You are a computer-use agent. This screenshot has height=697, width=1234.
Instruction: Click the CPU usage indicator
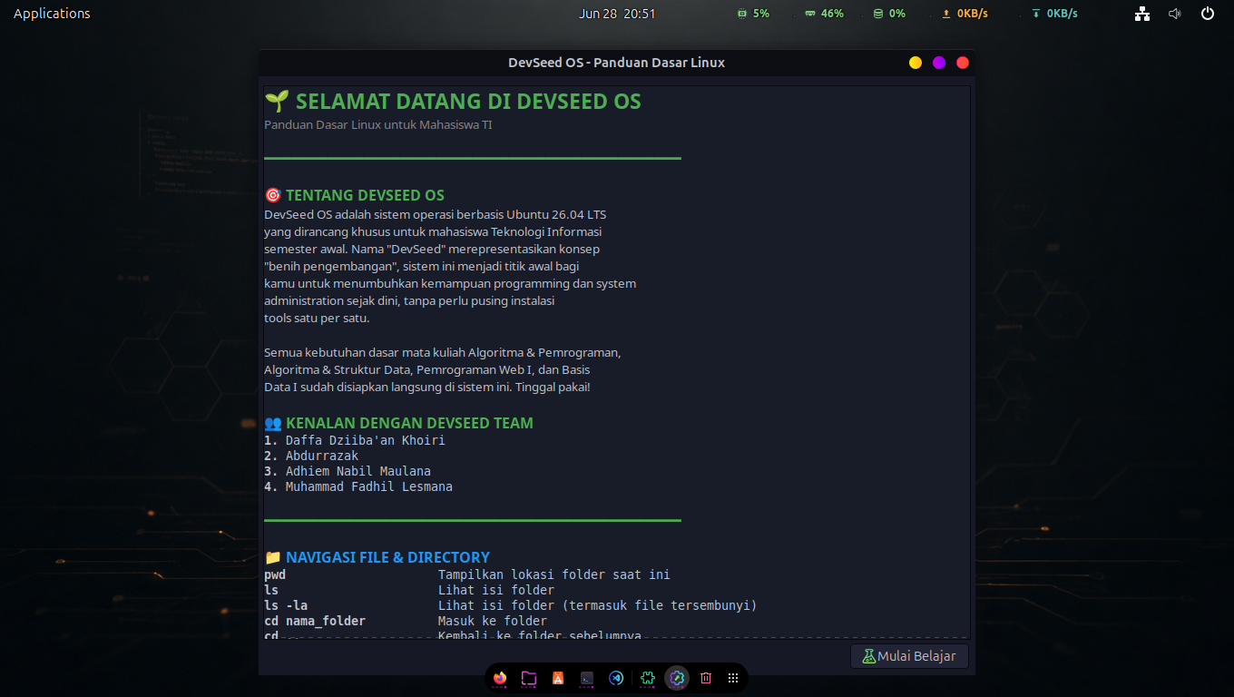point(753,14)
